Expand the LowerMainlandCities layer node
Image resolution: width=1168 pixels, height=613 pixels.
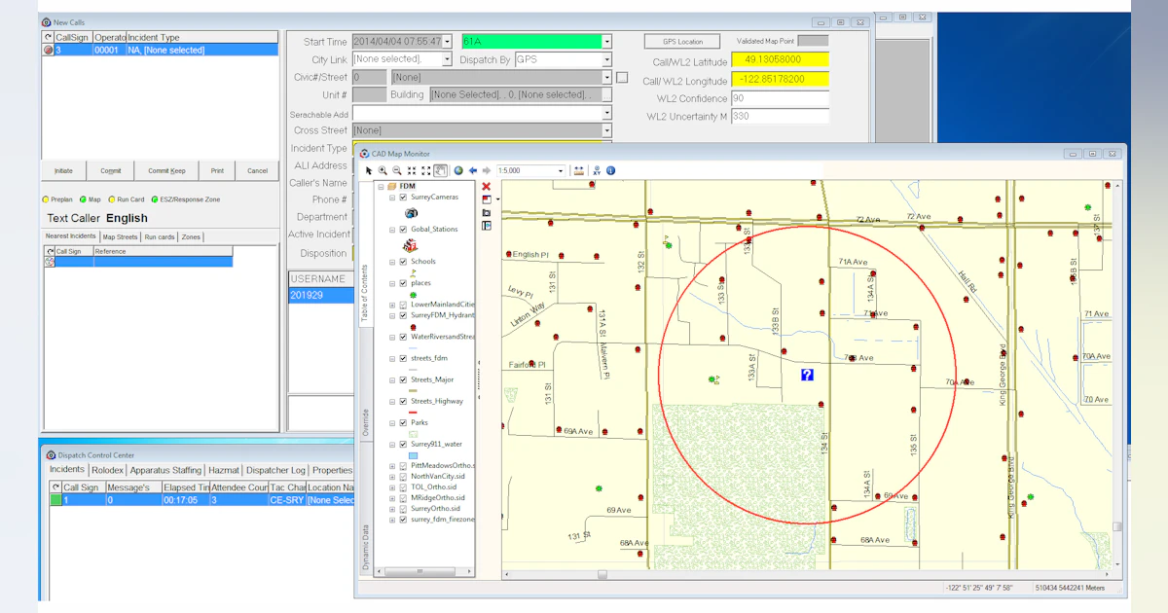click(392, 305)
